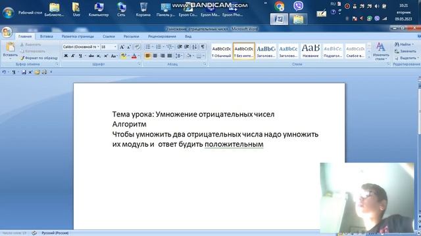Decrease font size with the shrink-font icon
421x236 pixels.
tap(129, 47)
